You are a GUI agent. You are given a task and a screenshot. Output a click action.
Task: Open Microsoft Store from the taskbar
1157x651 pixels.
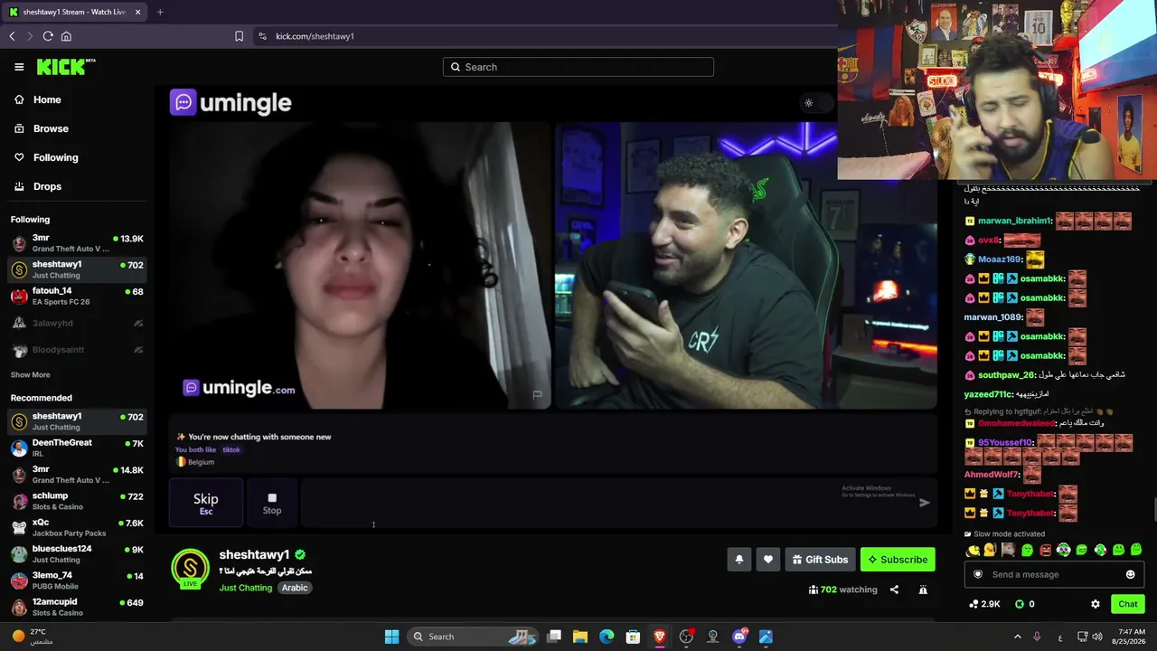(634, 637)
